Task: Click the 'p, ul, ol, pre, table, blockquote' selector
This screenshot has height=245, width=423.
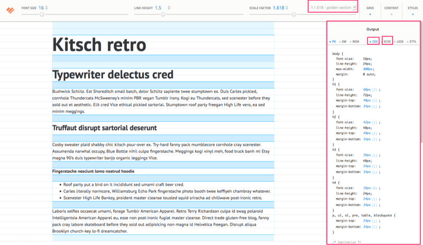Action: point(364,215)
